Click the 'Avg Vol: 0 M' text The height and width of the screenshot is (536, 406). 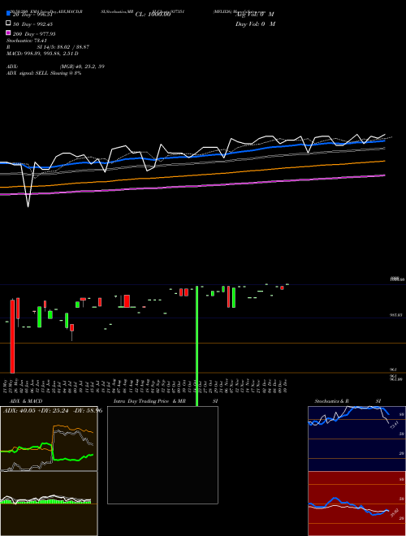[255, 15]
